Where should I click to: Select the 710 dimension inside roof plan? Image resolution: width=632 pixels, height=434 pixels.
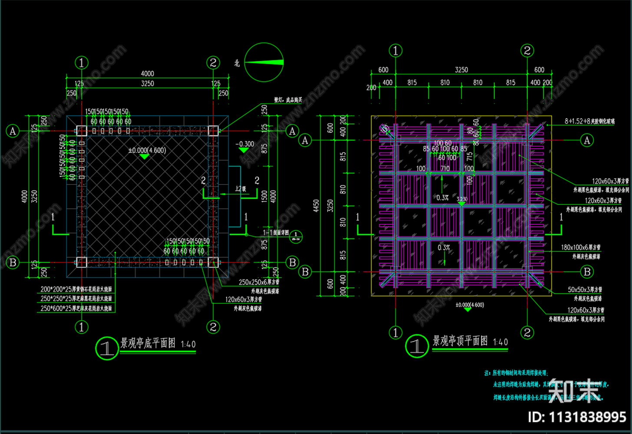click(445, 168)
